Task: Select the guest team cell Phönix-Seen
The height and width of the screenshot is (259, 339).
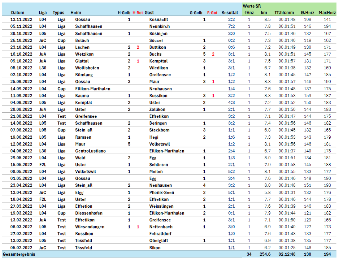Action: pos(161,193)
